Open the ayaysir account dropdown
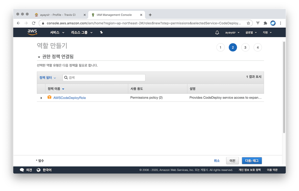 click(232, 32)
